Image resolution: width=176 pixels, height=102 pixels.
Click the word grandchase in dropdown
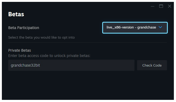pyautogui.click(x=147, y=27)
